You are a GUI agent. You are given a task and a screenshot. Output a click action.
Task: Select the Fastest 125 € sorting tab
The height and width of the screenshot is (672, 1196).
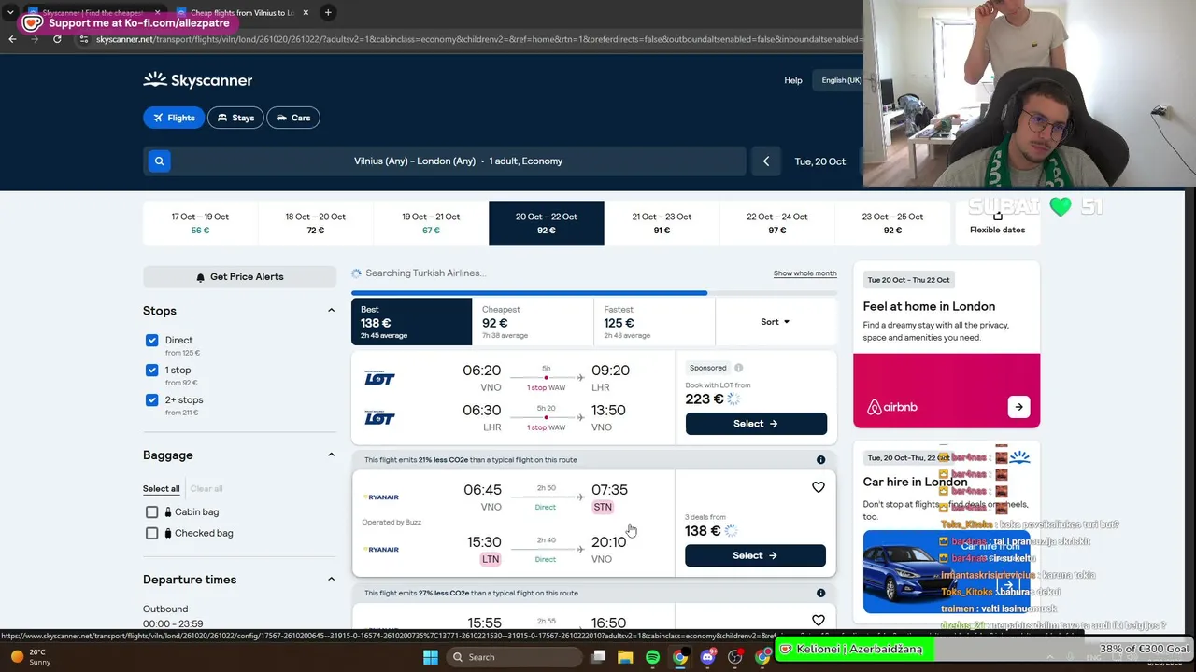(654, 322)
